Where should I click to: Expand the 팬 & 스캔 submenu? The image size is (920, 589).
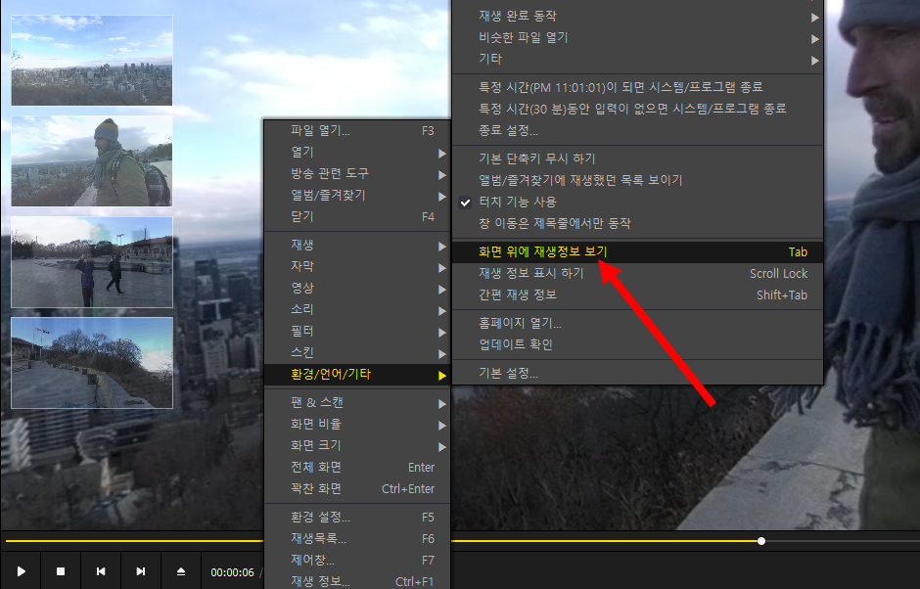coord(357,403)
